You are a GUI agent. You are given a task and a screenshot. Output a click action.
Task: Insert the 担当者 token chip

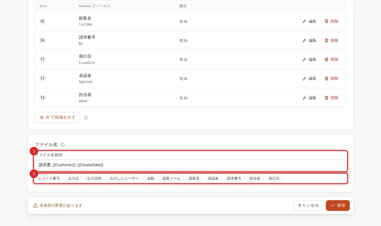pyautogui.click(x=255, y=178)
